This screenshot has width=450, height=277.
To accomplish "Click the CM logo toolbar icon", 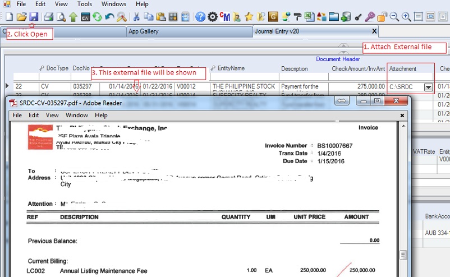I will point(224,17).
